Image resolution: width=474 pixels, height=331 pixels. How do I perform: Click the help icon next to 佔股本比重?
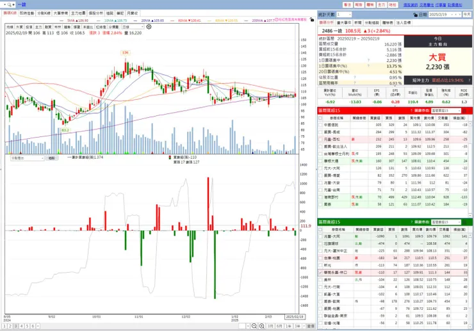pos(355,77)
